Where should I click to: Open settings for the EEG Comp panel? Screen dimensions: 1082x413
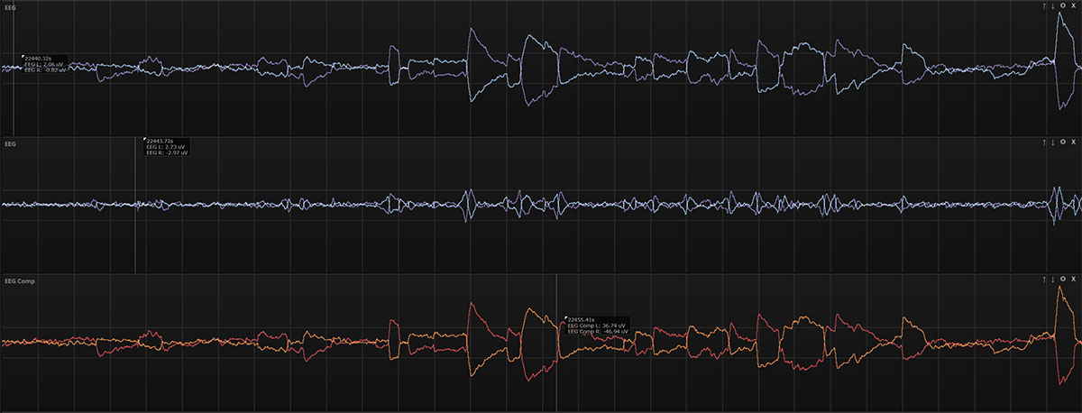[x=1063, y=280]
